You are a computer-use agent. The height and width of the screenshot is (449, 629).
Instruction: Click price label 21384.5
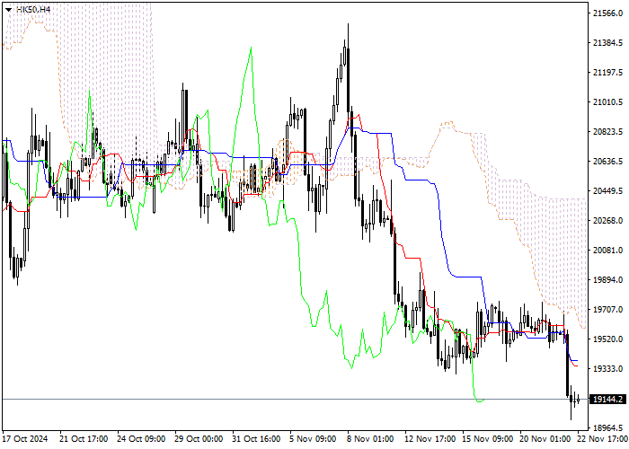tap(607, 43)
